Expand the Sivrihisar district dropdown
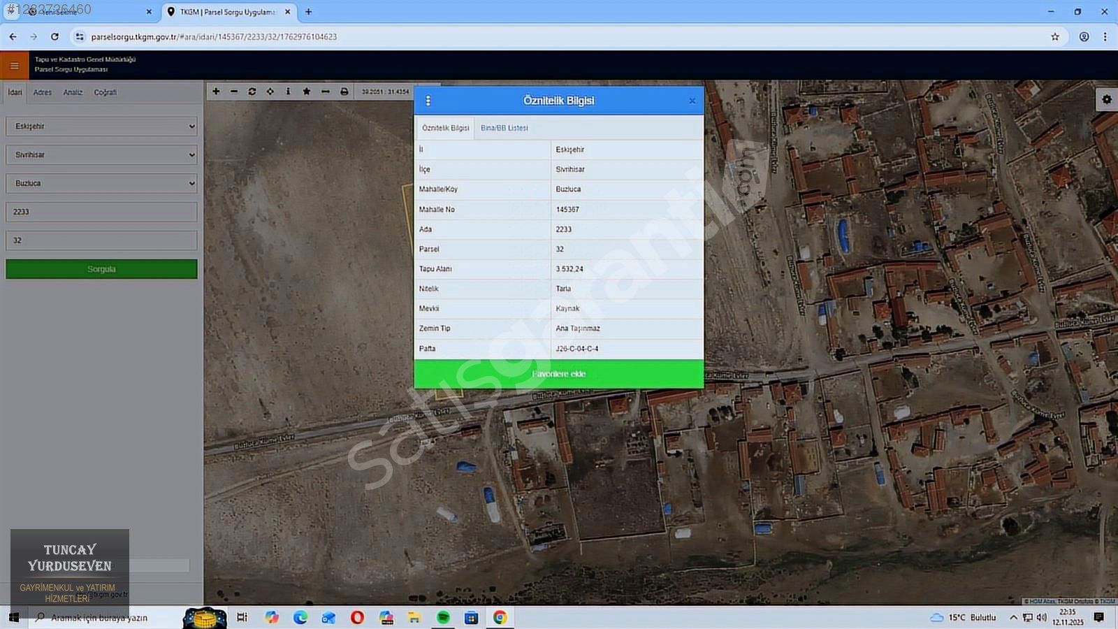Image resolution: width=1118 pixels, height=629 pixels. 101,155
